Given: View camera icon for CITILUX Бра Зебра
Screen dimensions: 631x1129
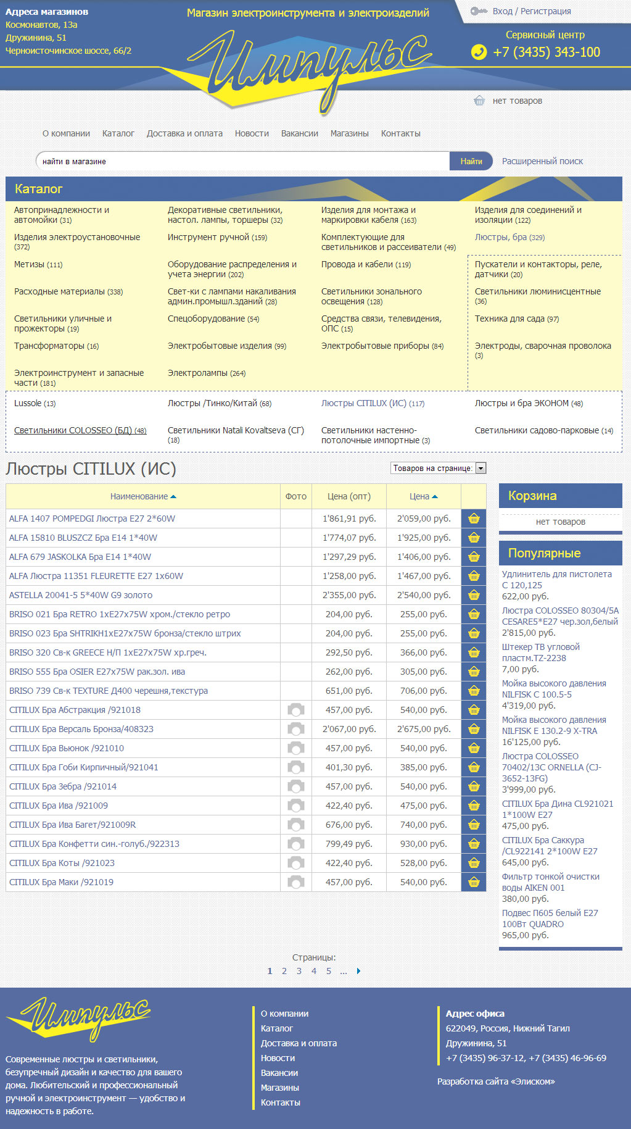Looking at the screenshot, I should (x=296, y=786).
